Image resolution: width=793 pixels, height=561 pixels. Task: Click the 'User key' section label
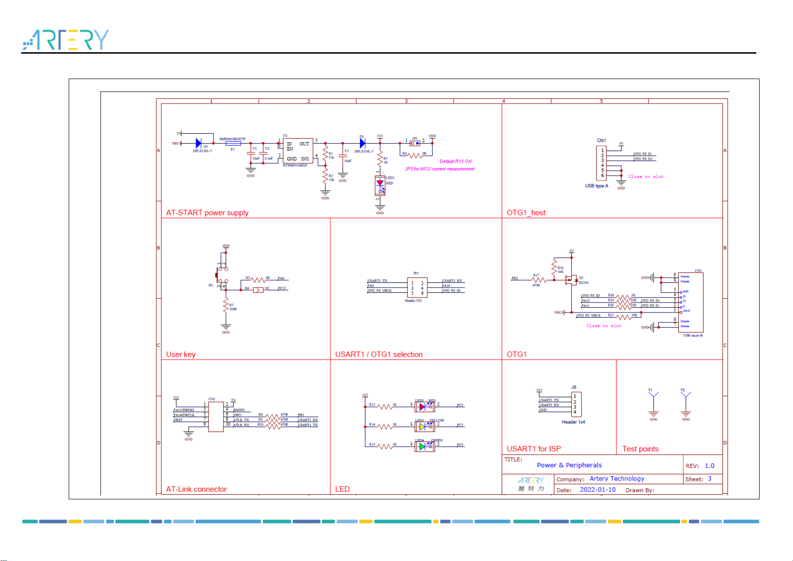pos(181,354)
